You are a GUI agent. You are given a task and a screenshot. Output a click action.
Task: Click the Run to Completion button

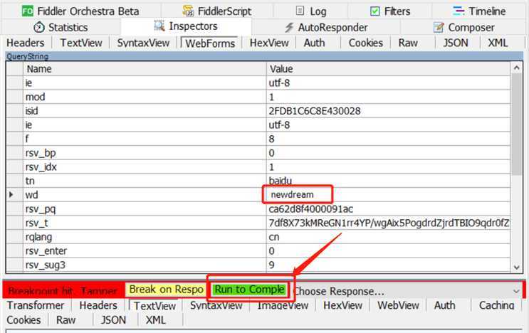(x=249, y=290)
